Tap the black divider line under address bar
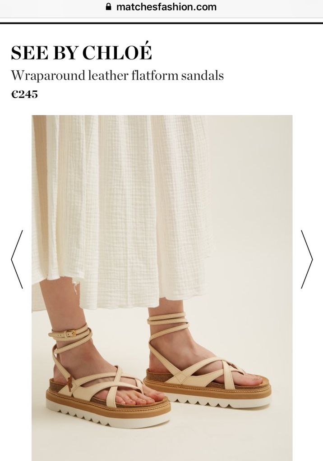The width and height of the screenshot is (323, 461). [161, 23]
